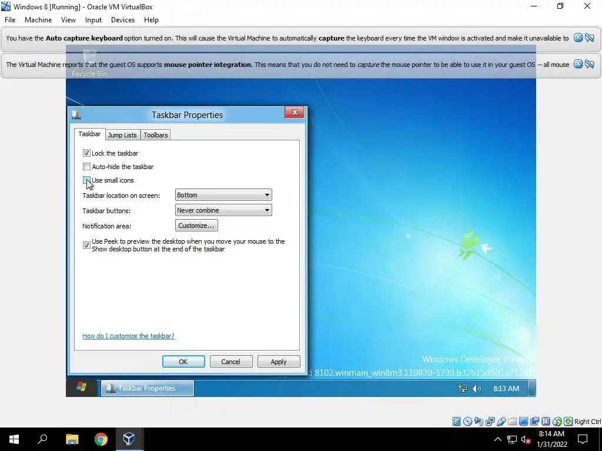
Task: Click the guest Windows 8 Start button
Action: coord(81,388)
